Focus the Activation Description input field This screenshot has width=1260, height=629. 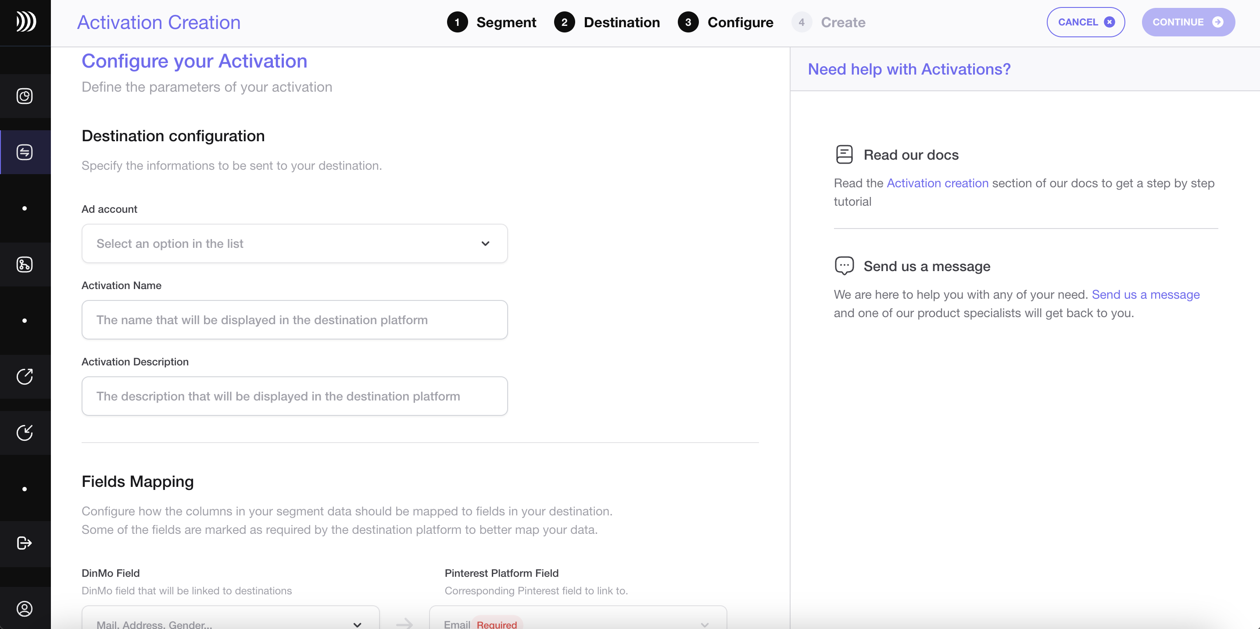[x=294, y=396]
